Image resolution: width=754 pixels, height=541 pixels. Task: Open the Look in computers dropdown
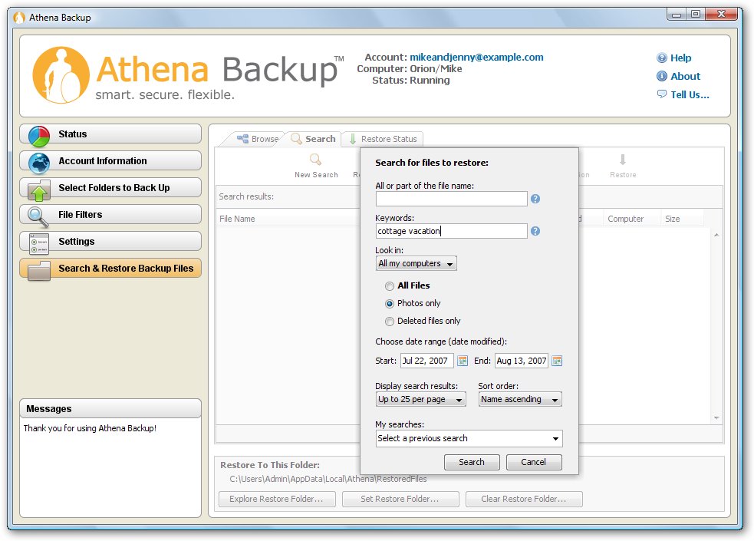tap(416, 263)
